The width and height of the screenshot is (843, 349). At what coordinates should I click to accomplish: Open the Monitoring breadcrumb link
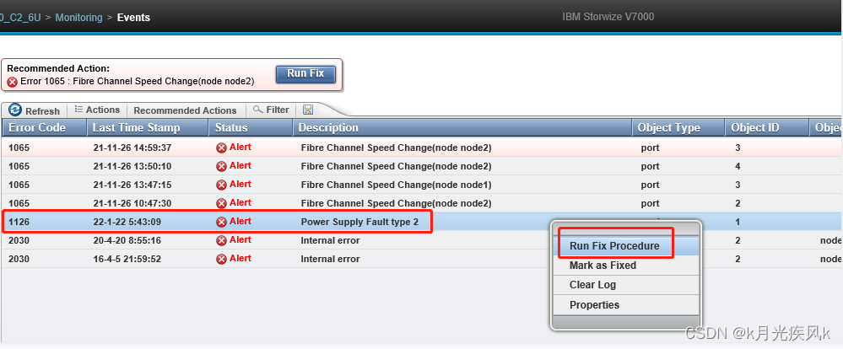coord(78,17)
